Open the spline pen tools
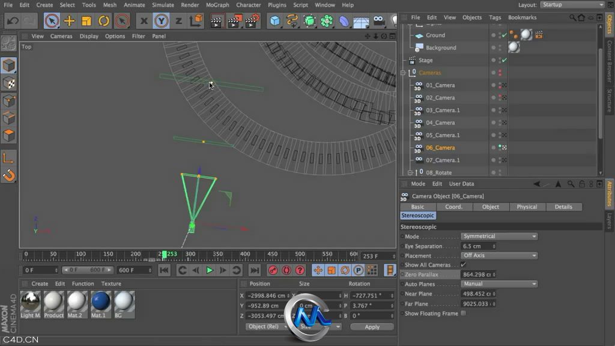The height and width of the screenshot is (346, 615). tap(292, 21)
